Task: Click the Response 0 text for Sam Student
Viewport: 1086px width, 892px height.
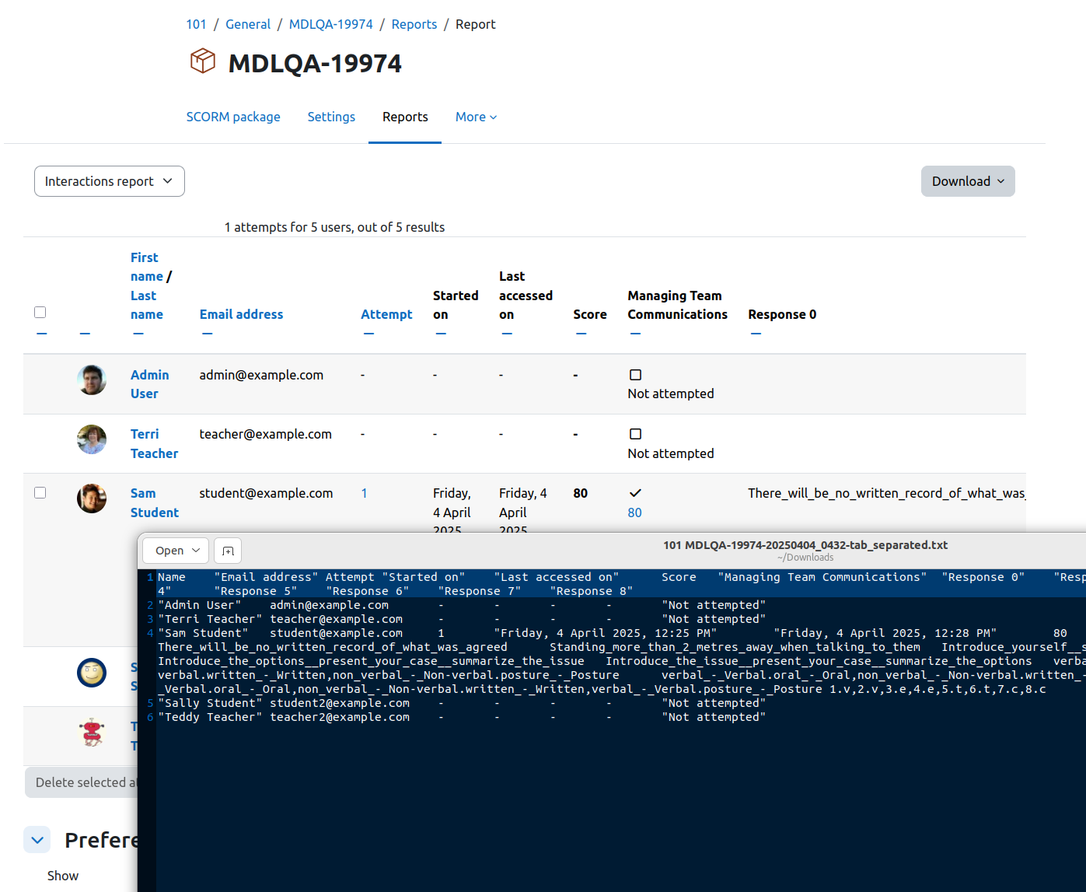Action: (x=886, y=493)
